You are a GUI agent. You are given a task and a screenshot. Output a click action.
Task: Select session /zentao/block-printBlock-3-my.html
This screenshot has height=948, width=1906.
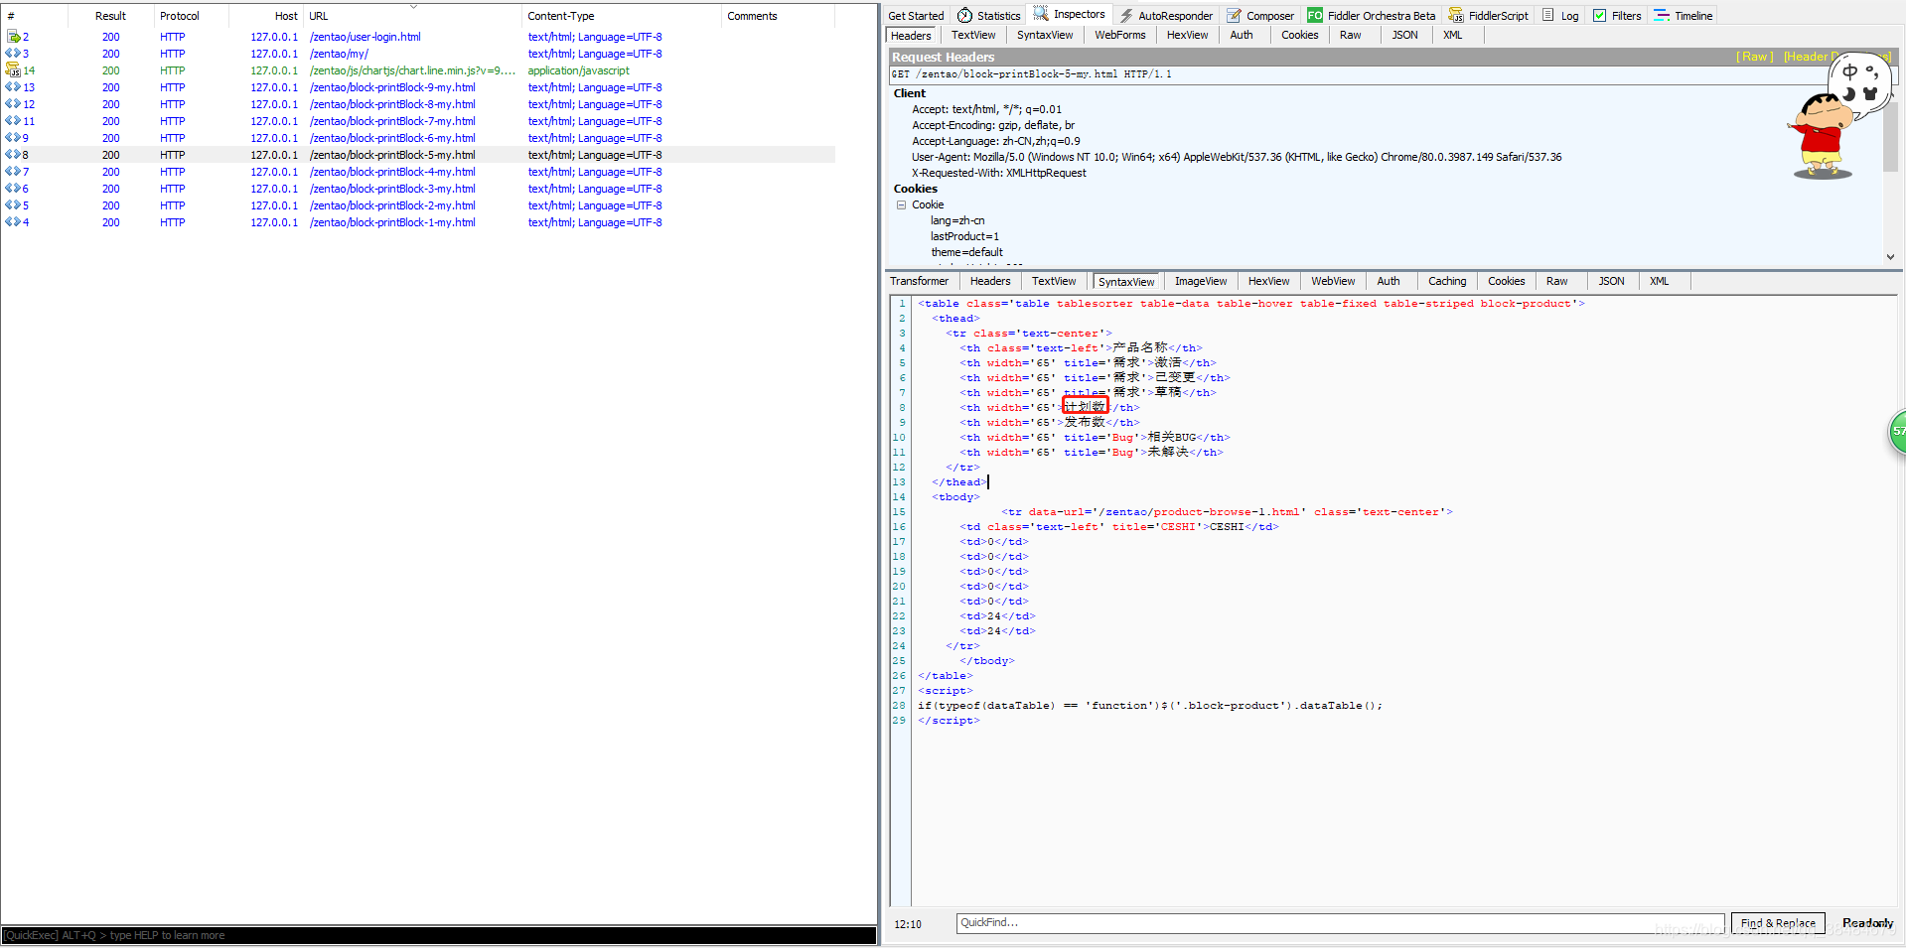pos(418,189)
